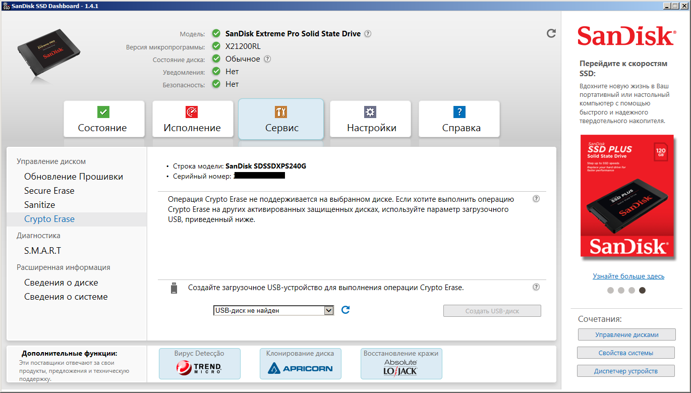
Task: Click the Создать USB-диск button
Action: coord(492,311)
